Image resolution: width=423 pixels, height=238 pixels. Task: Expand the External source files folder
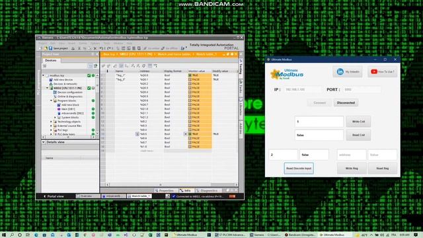[x=51, y=126]
